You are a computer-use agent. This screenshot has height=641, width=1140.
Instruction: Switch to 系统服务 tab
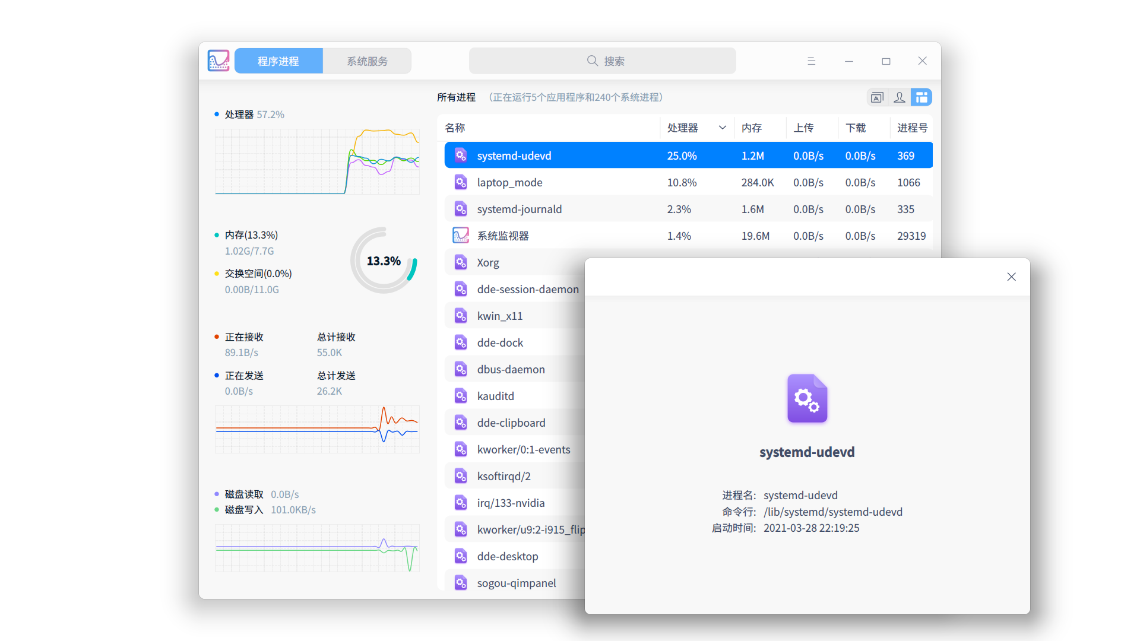click(x=367, y=61)
